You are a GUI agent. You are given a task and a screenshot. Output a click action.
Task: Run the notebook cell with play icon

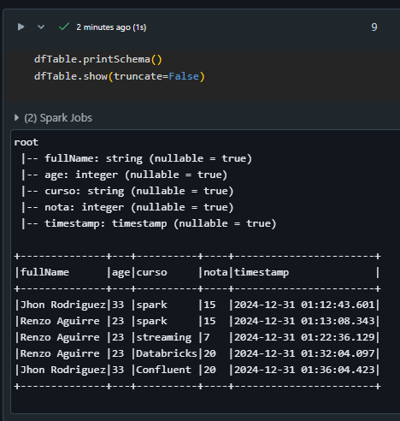(21, 27)
